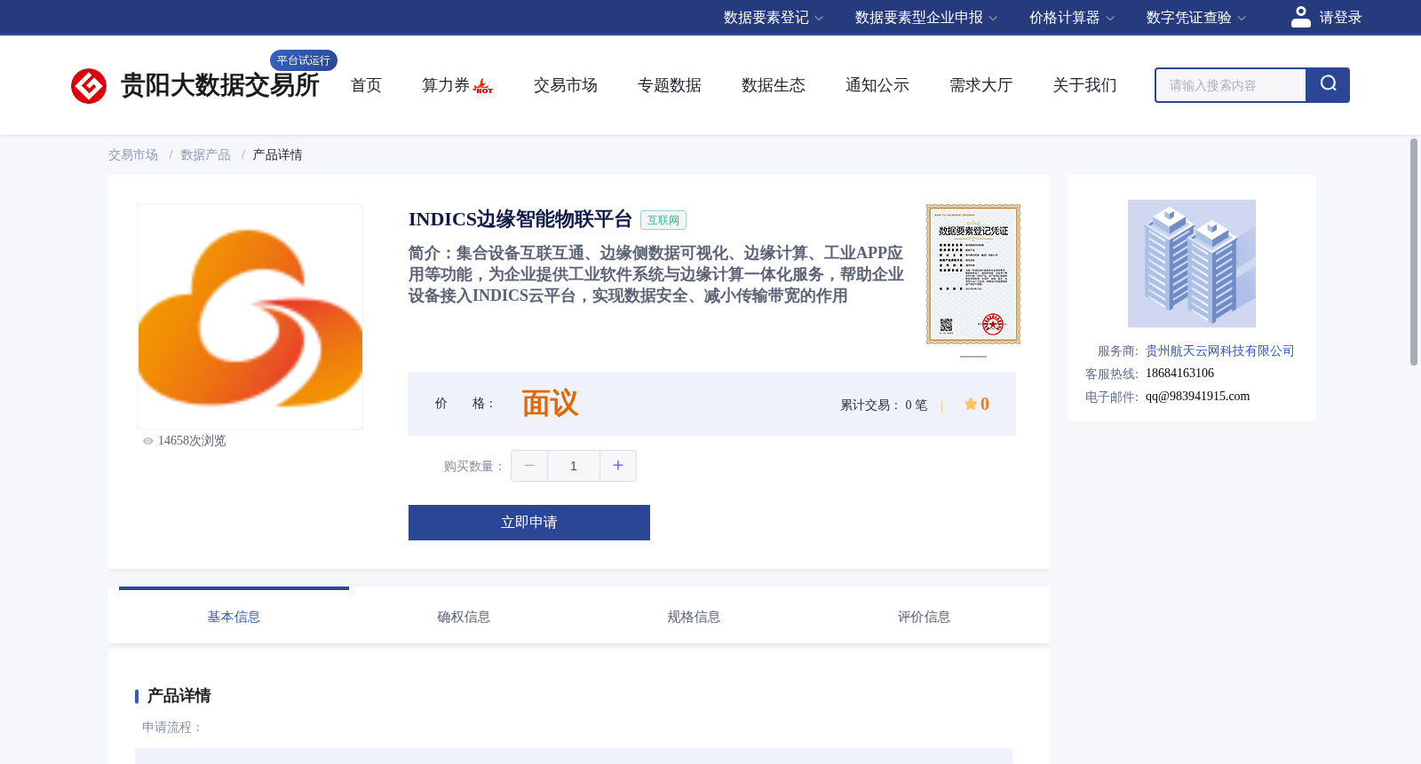Click the purchase quantity input field
This screenshot has height=764, width=1421.
pyautogui.click(x=574, y=466)
